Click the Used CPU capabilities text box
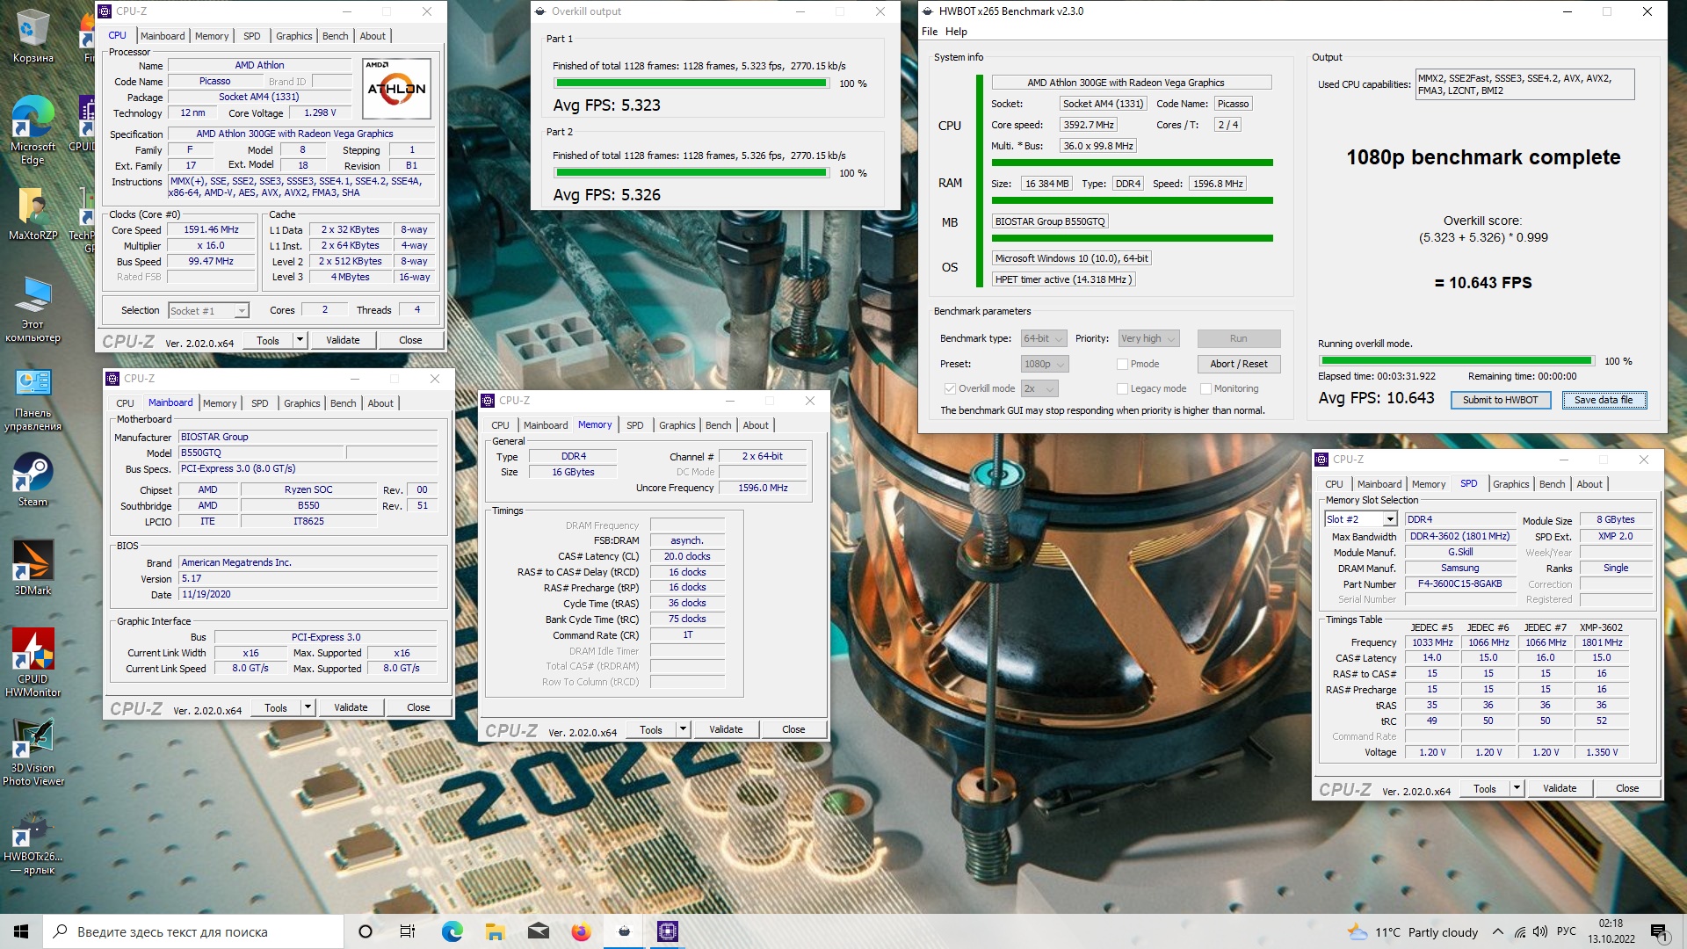Screen dimensions: 1687x949 [x=1524, y=84]
